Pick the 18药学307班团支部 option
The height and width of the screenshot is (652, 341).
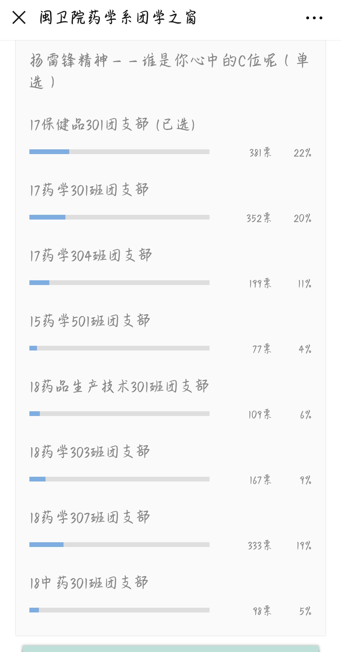tap(90, 518)
